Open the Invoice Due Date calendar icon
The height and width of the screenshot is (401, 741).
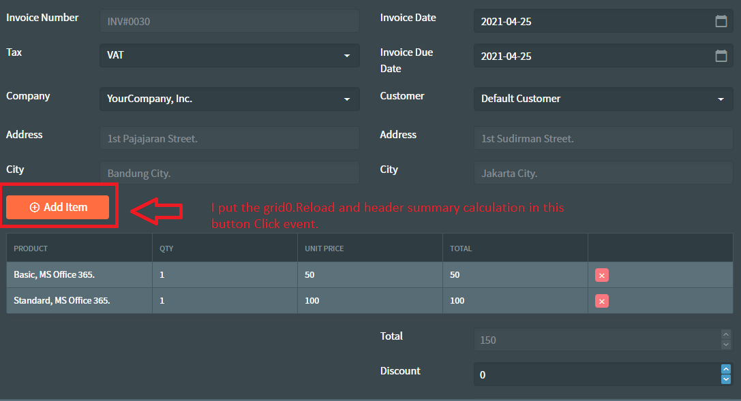[721, 56]
